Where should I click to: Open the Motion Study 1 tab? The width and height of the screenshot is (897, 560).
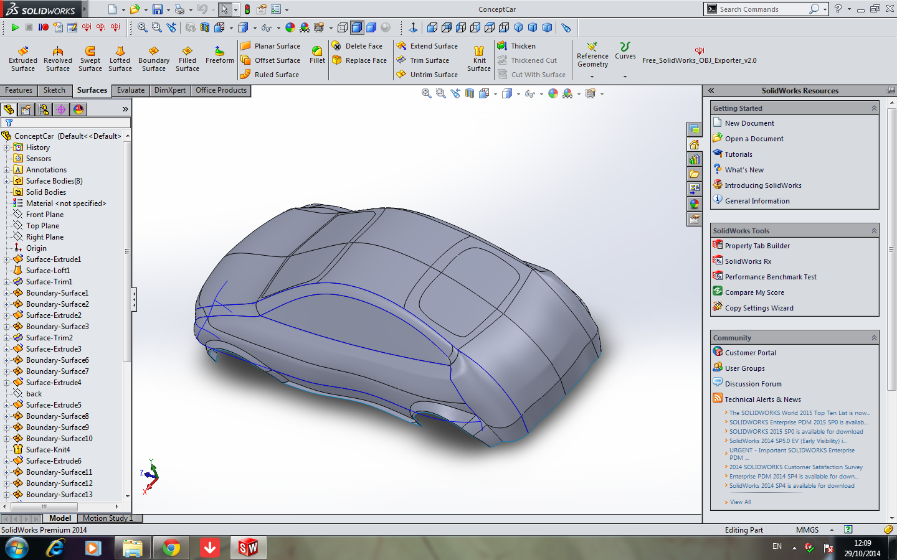(108, 518)
